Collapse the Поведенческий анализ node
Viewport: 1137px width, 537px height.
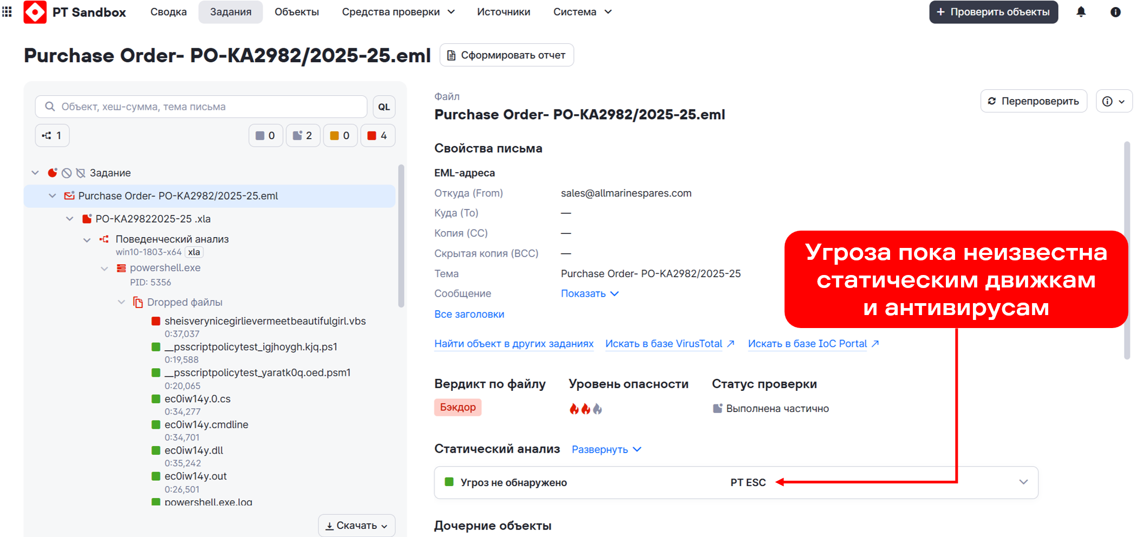pos(87,239)
